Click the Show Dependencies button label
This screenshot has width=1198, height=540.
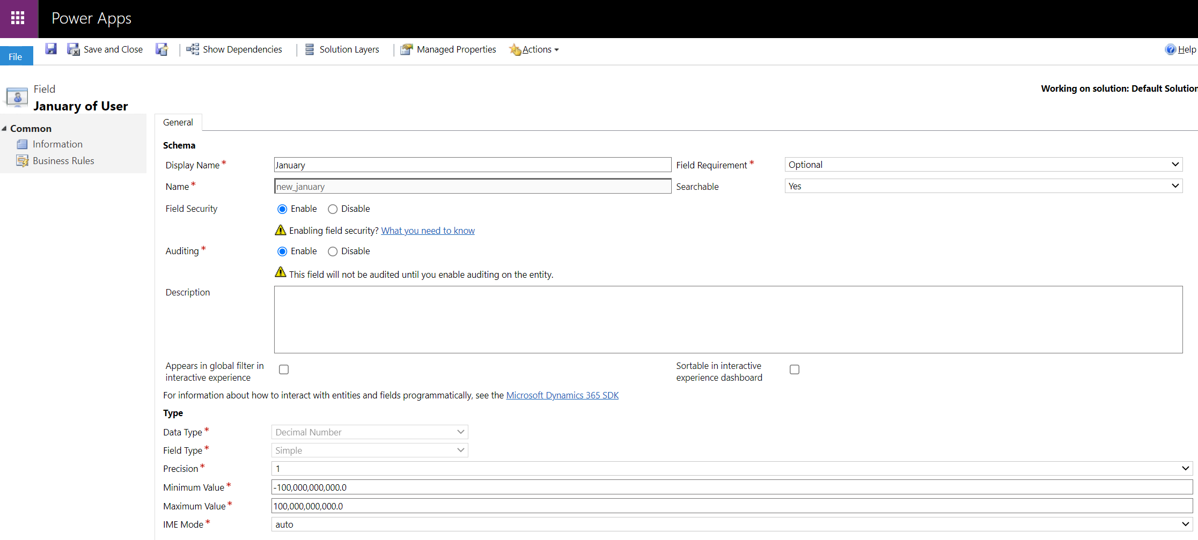coord(242,49)
